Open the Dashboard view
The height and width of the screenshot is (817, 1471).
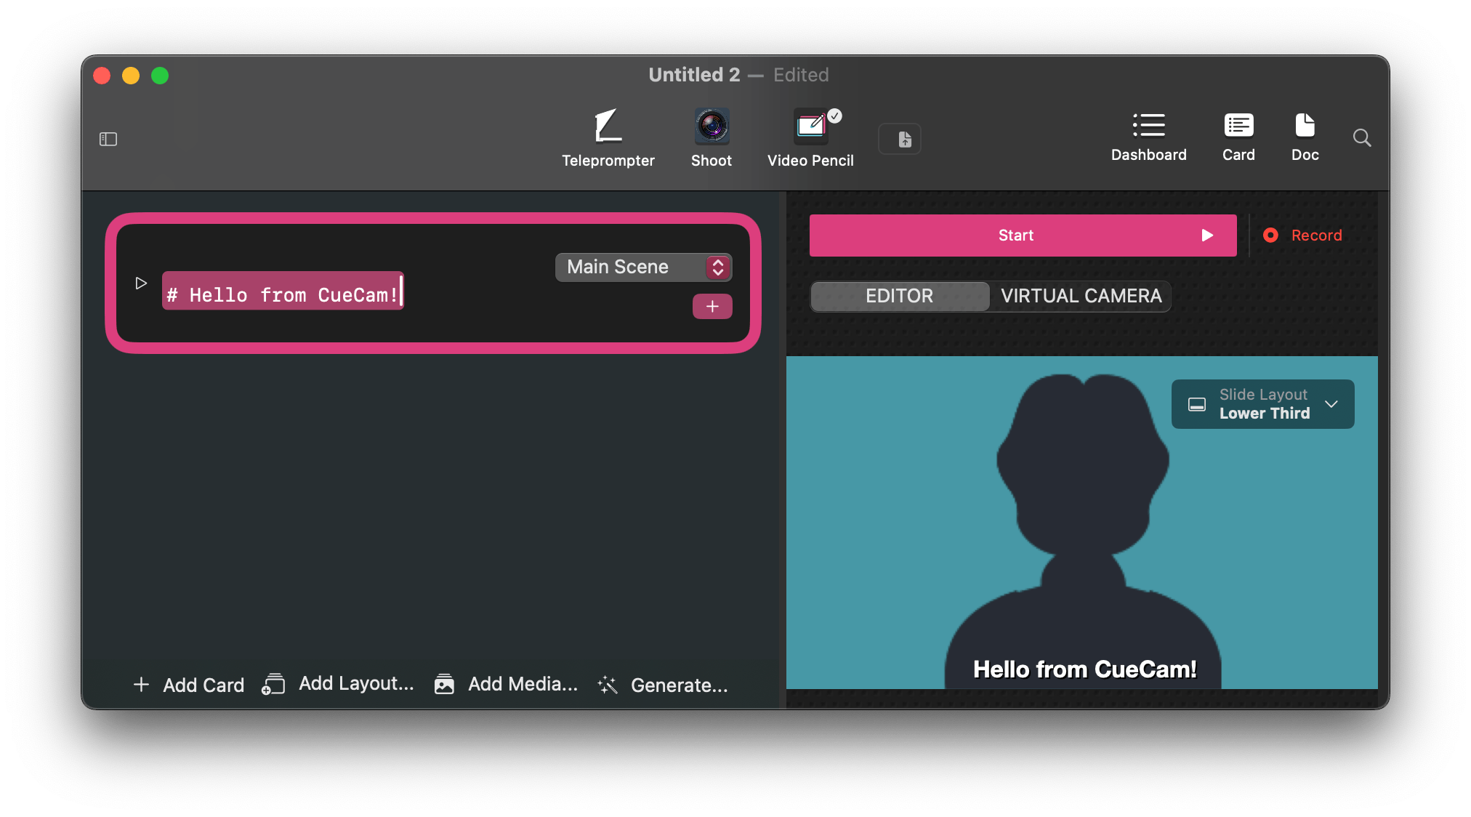point(1148,137)
